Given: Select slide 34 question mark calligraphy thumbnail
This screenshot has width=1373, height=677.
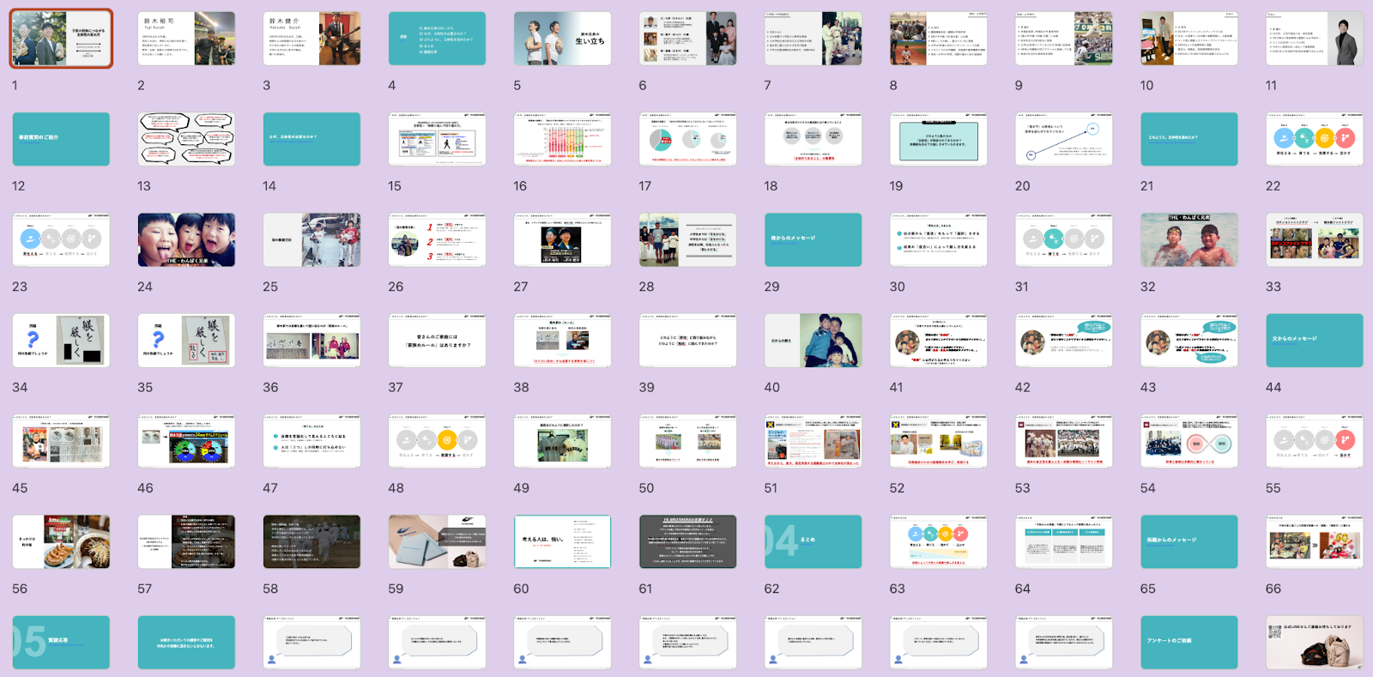Looking at the screenshot, I should coord(61,340).
